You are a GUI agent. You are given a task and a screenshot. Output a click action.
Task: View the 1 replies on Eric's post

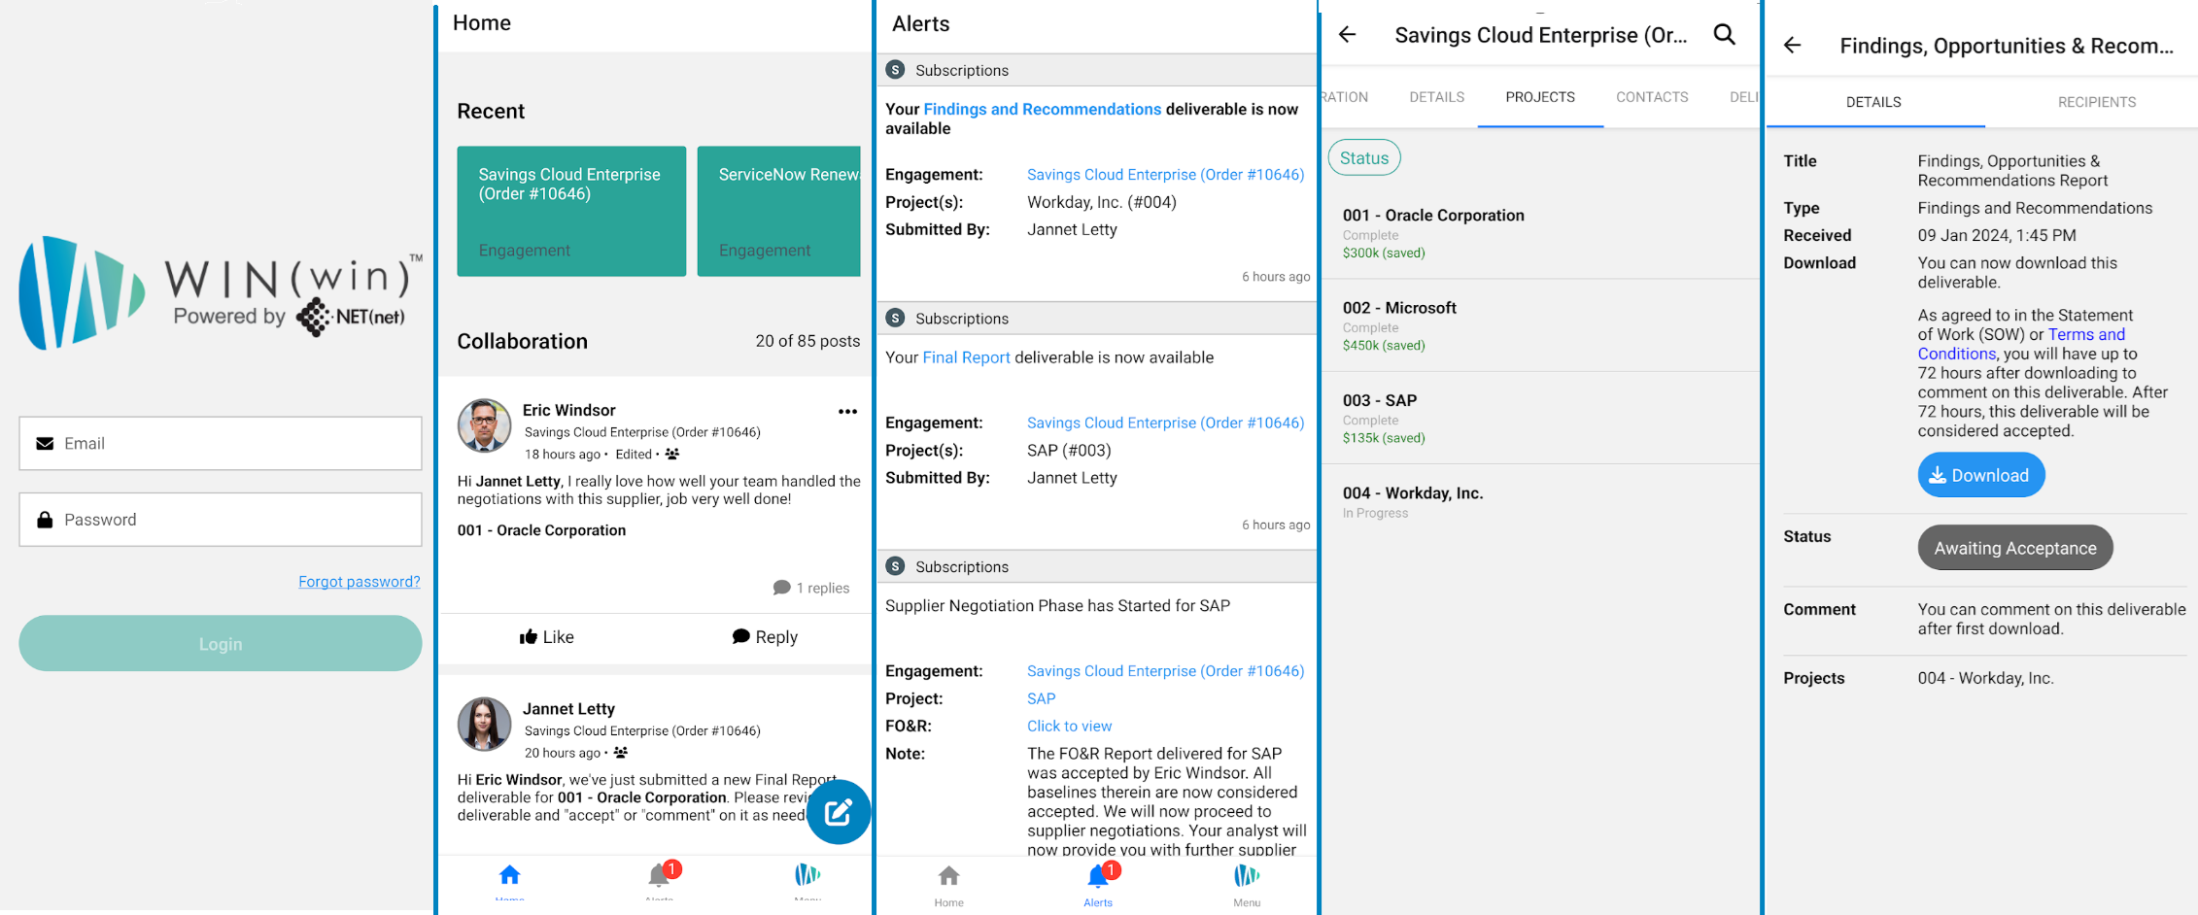(x=811, y=588)
